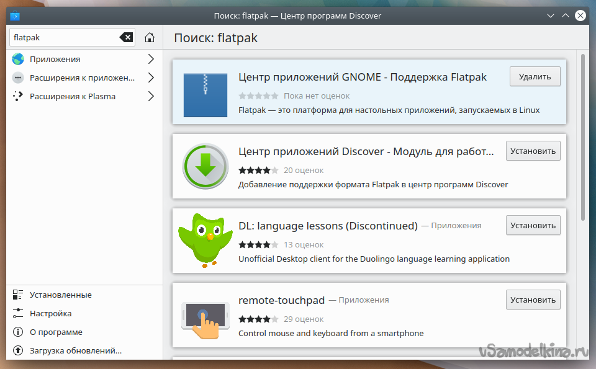Viewport: 596px width, 369px height.
Task: Click the installed-list icon near Установленные
Action: pyautogui.click(x=18, y=295)
